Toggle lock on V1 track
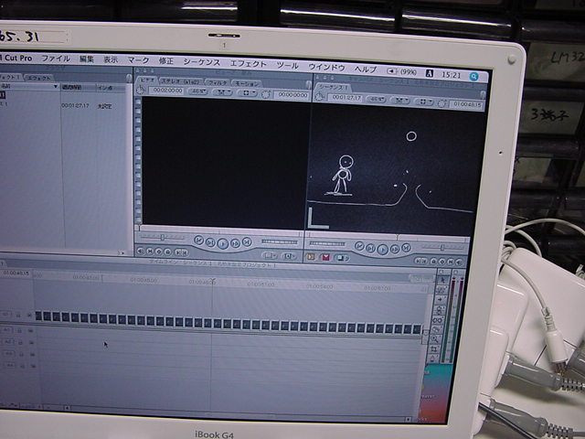 click(x=18, y=315)
